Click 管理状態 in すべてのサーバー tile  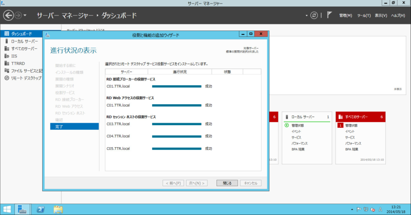[351, 125]
